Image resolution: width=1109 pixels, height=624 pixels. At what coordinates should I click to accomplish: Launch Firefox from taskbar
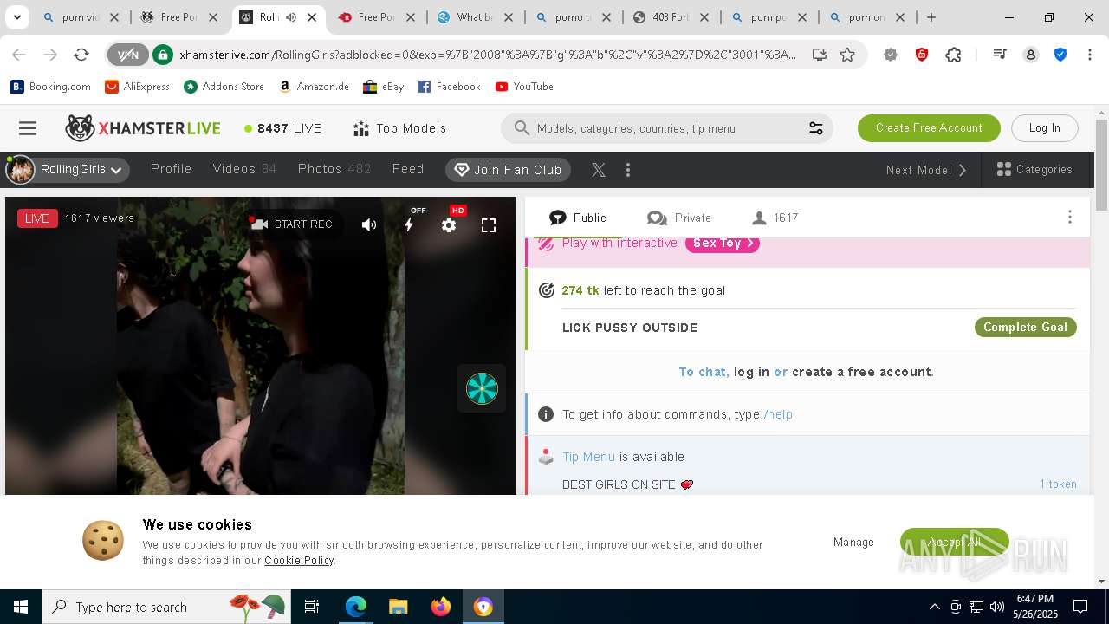440,607
